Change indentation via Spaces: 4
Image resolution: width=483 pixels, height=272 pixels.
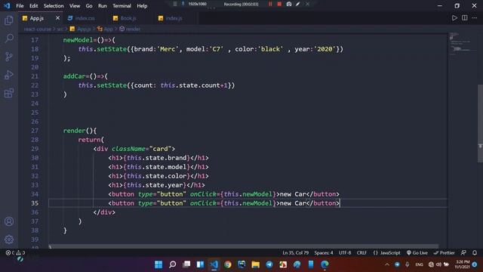[x=324, y=252]
